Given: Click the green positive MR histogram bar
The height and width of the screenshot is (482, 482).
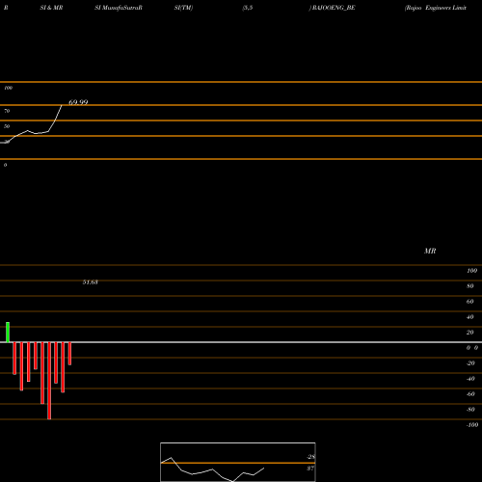Looking at the screenshot, I should 8,333.
